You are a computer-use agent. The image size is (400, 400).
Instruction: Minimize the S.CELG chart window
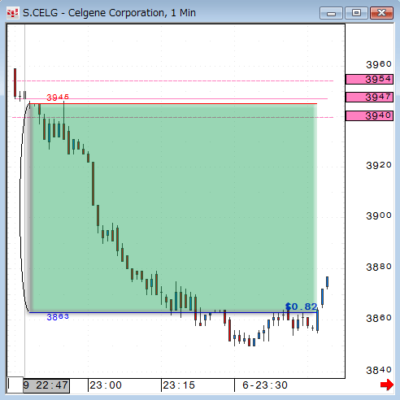(x=331, y=13)
